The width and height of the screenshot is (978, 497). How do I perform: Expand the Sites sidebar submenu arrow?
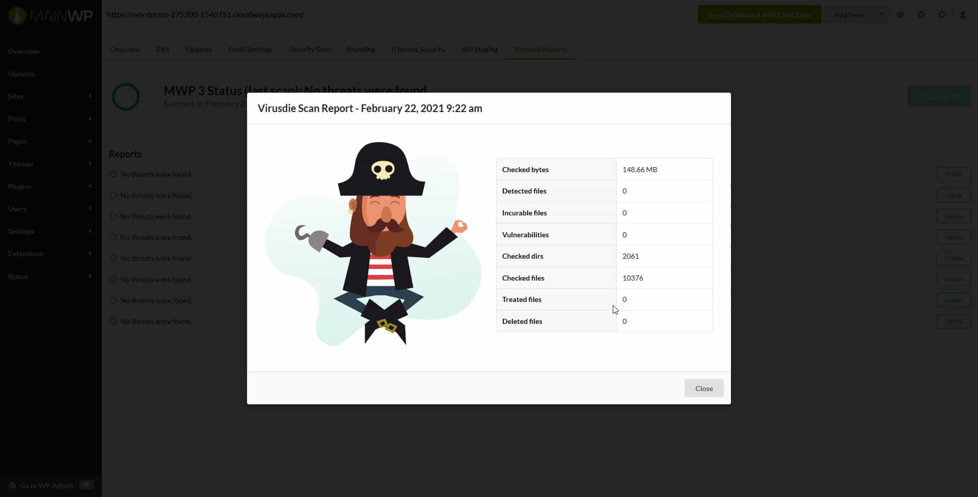coord(90,96)
